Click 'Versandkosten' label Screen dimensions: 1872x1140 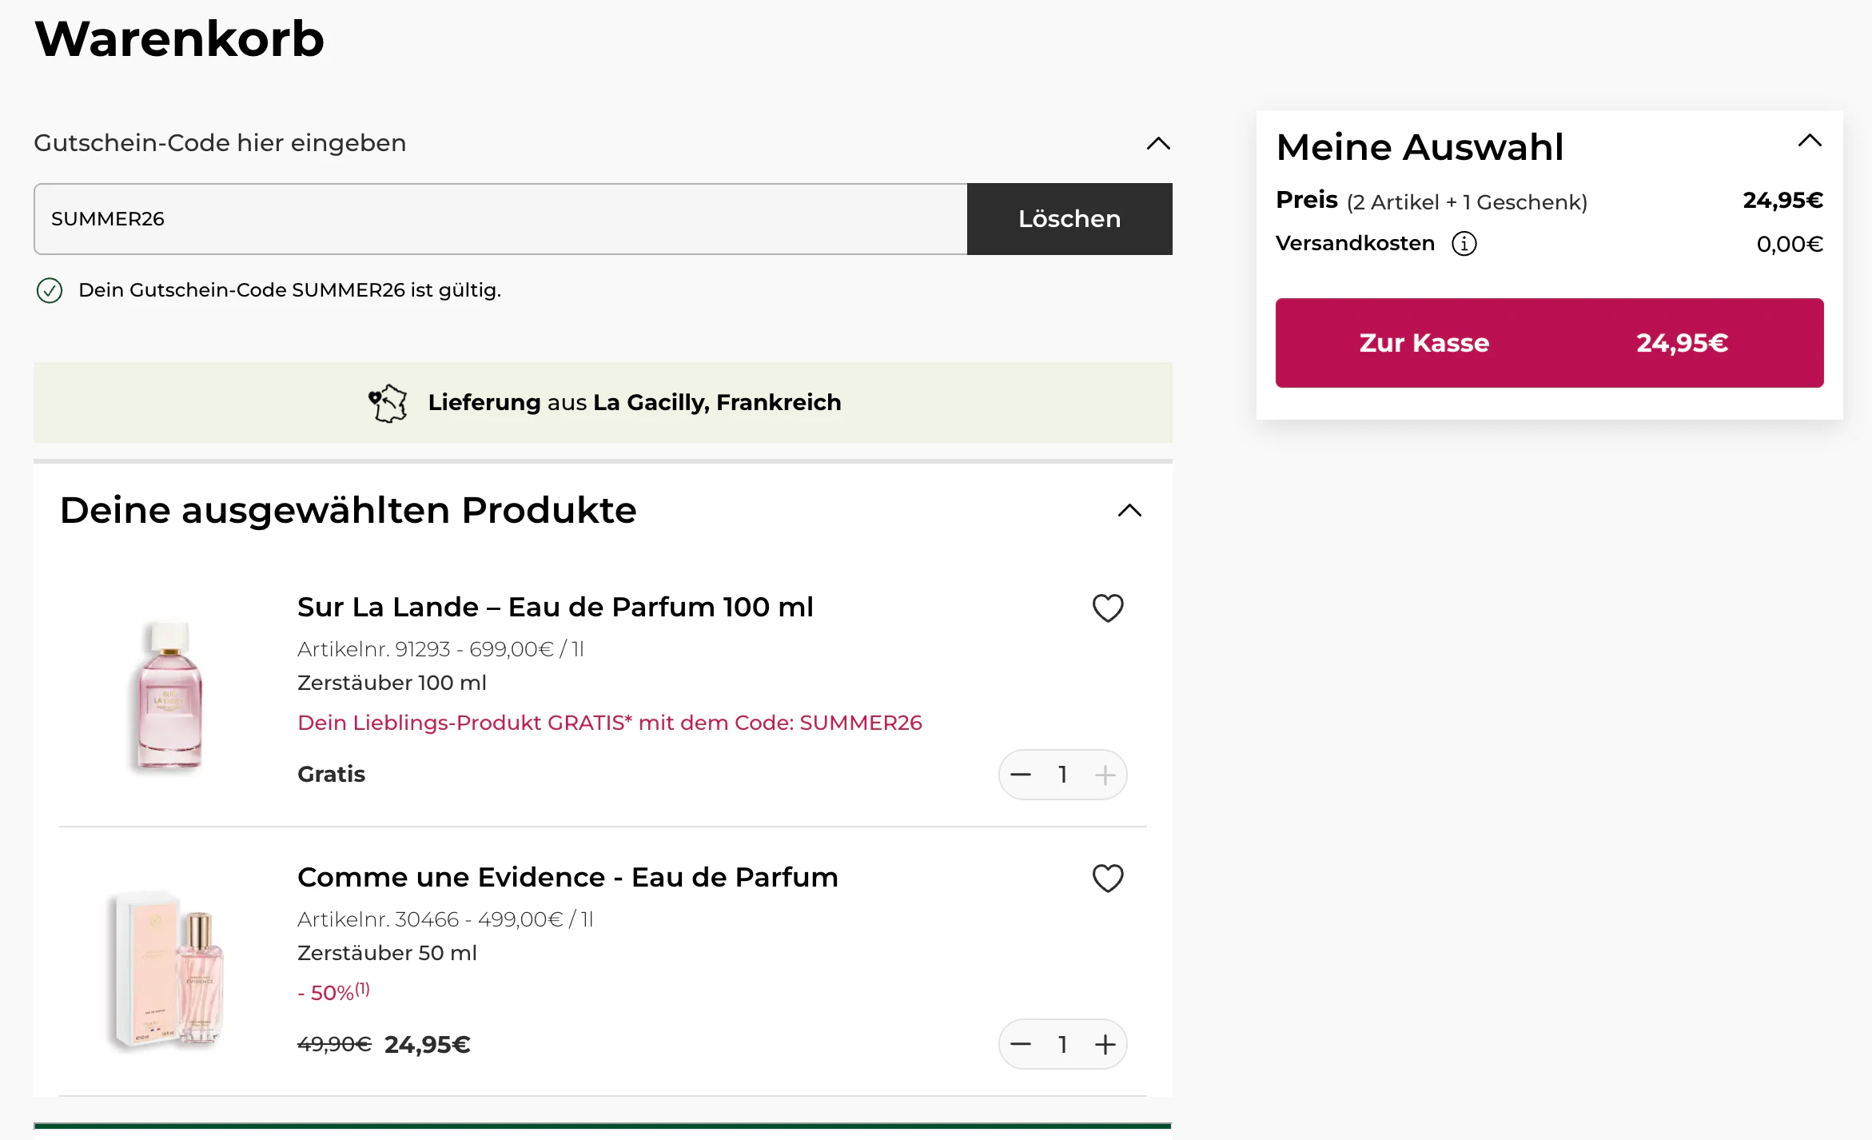point(1356,243)
